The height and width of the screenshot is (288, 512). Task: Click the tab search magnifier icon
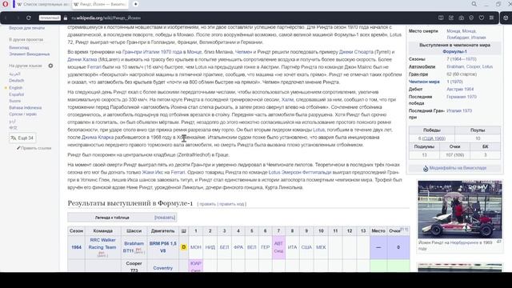tap(474, 4)
